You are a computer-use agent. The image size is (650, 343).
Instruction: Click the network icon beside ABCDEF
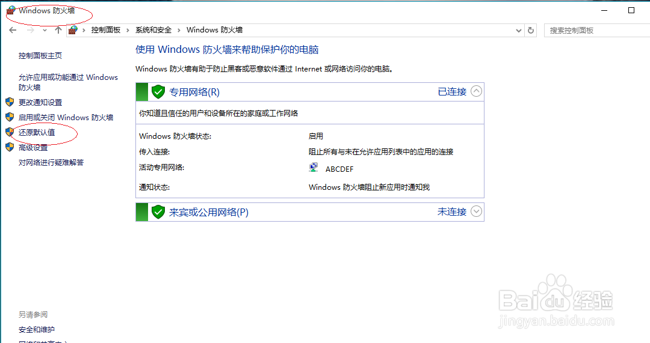[314, 167]
